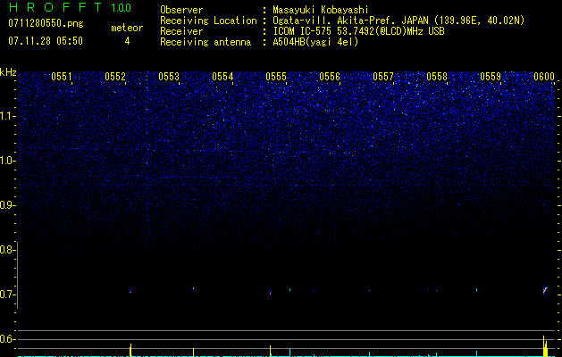
Task: Click the 0553 time marker
Action: 169,77
